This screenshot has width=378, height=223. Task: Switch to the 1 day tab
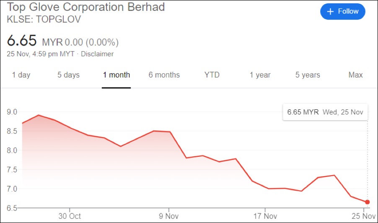point(21,75)
